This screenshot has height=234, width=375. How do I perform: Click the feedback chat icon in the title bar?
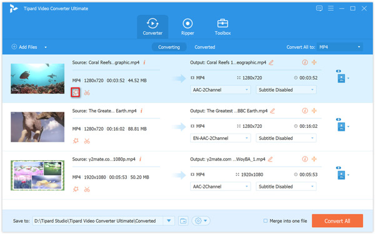[x=319, y=9]
